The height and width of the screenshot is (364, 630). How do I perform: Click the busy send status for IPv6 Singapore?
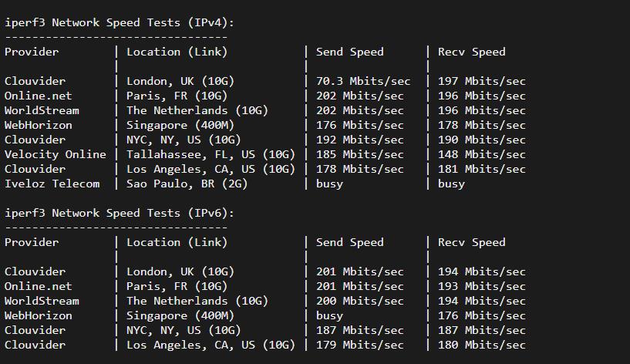click(330, 315)
